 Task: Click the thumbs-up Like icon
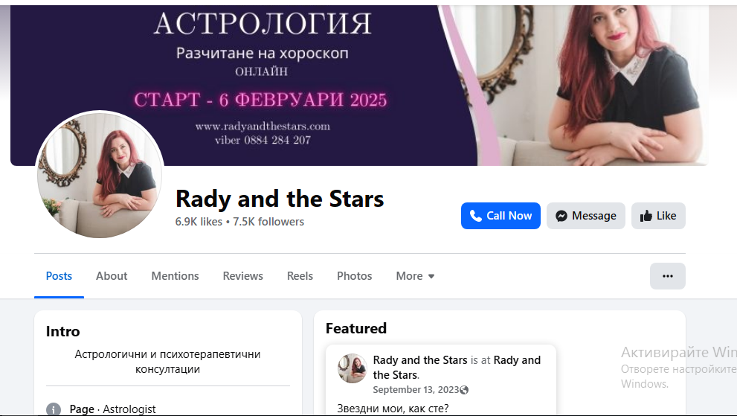click(646, 216)
